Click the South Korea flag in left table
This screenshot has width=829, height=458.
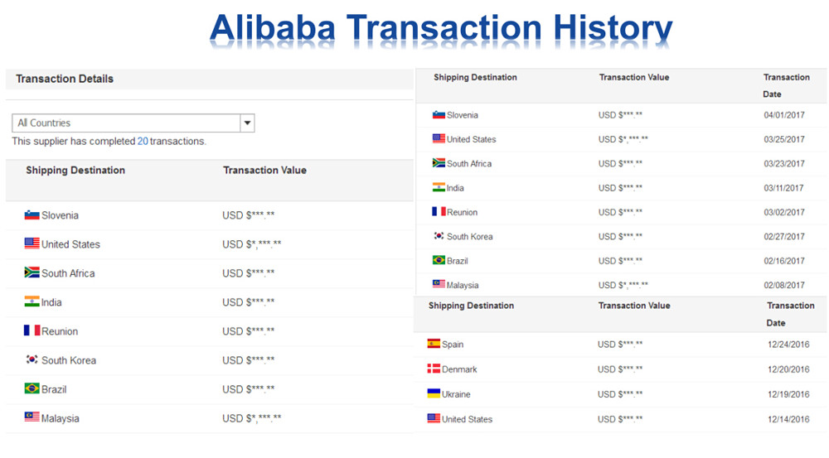pyautogui.click(x=32, y=359)
